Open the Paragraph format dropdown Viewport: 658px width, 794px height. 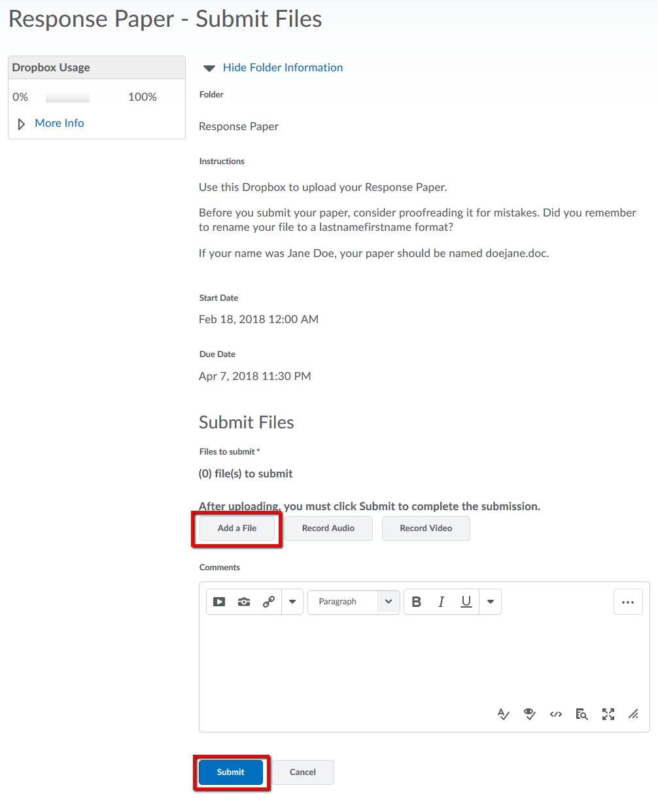pyautogui.click(x=353, y=602)
